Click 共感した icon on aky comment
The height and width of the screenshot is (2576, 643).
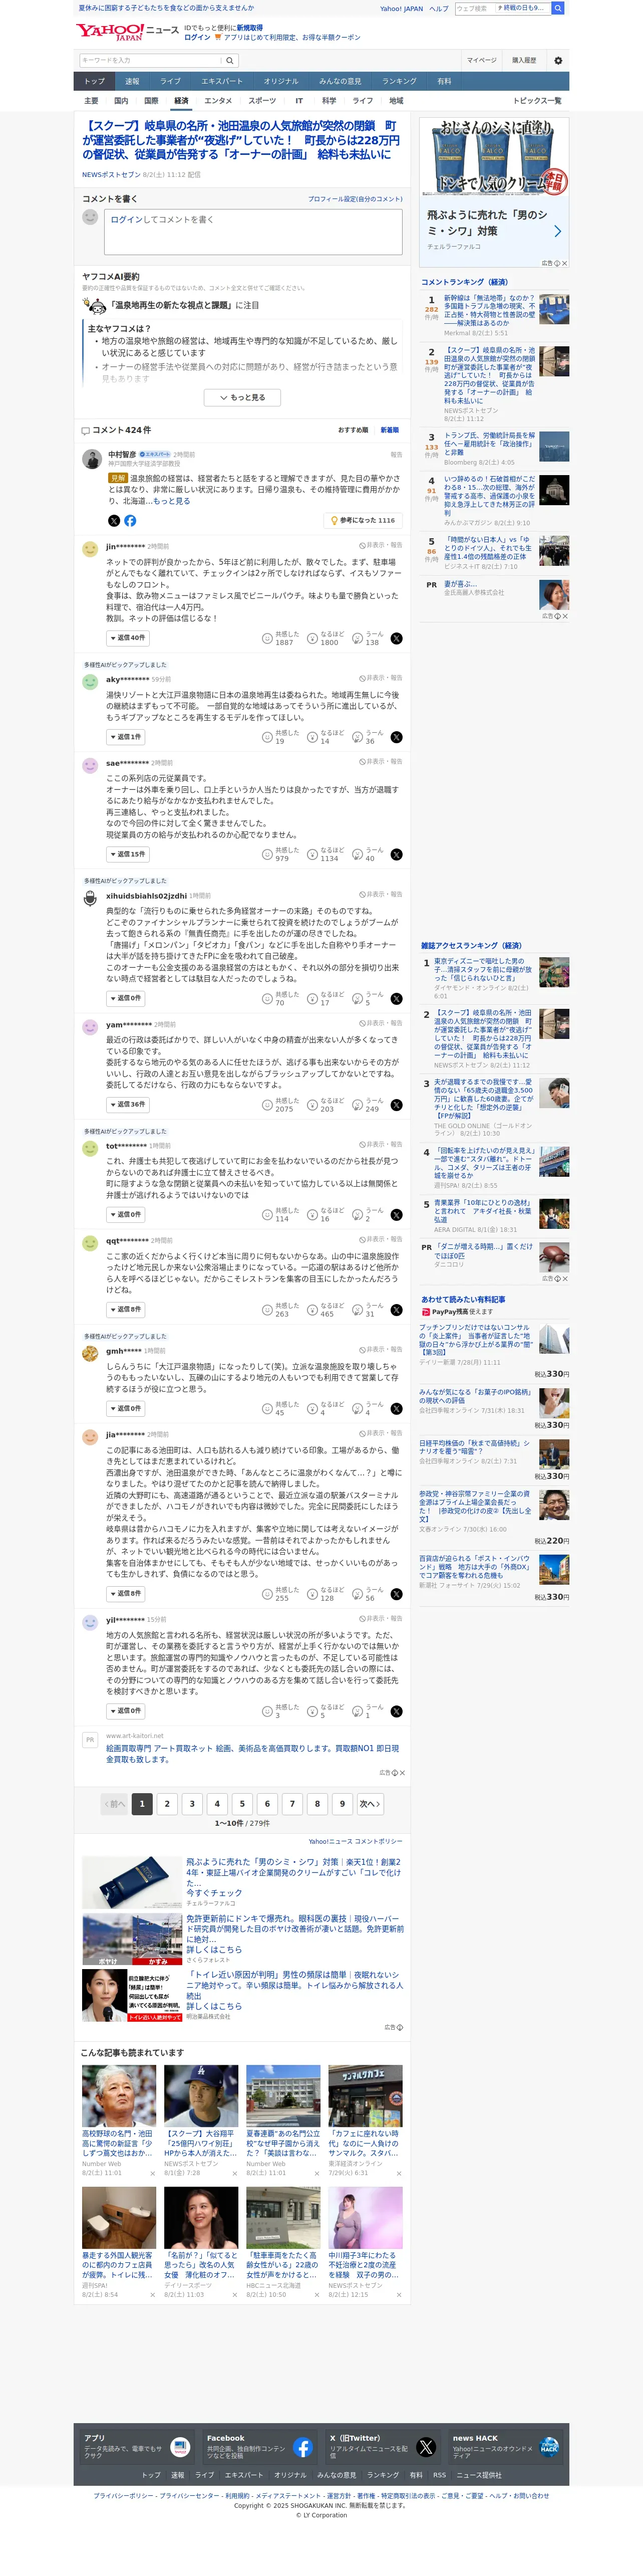coord(267,737)
